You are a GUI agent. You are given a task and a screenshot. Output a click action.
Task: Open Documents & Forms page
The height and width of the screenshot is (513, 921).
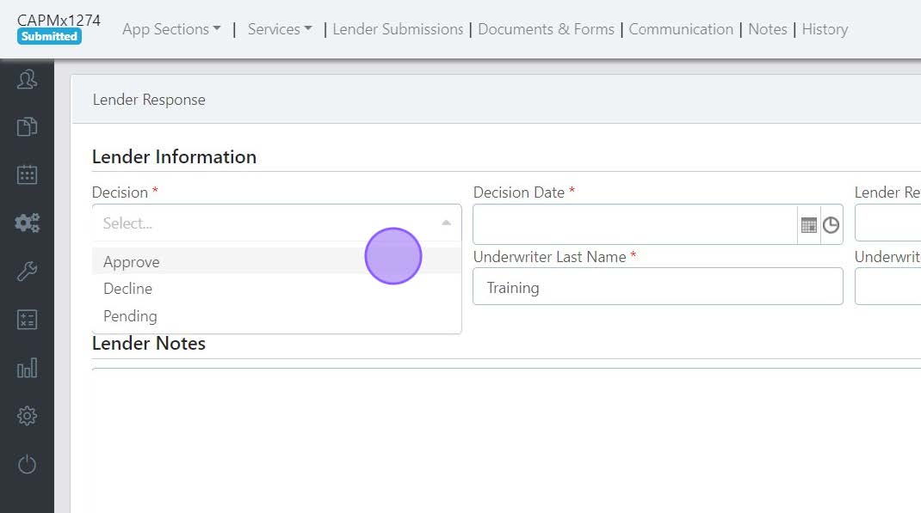pos(546,29)
